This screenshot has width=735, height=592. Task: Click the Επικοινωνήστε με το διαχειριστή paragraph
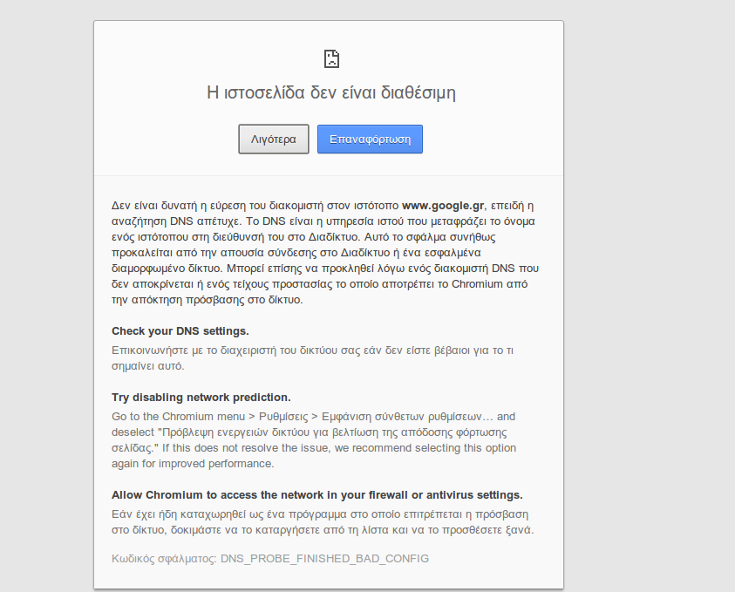[312, 357]
